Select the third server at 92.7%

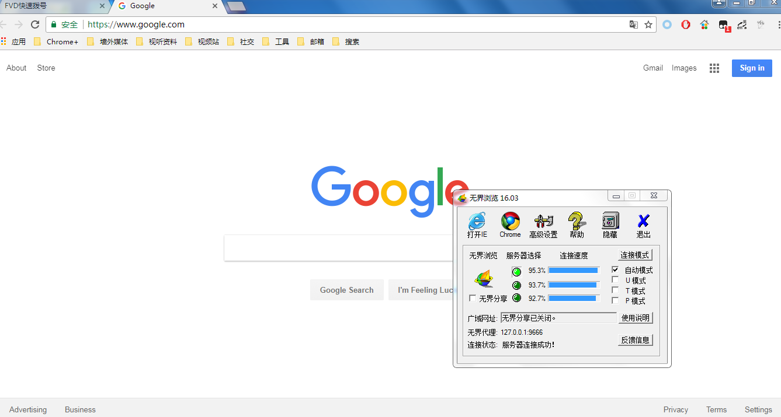(x=516, y=298)
